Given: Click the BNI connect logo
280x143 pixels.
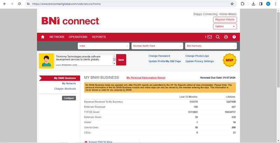Looking at the screenshot, I should click(x=71, y=21).
